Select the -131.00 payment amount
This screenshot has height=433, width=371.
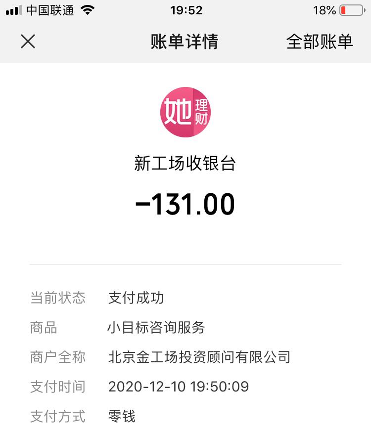[x=185, y=204]
